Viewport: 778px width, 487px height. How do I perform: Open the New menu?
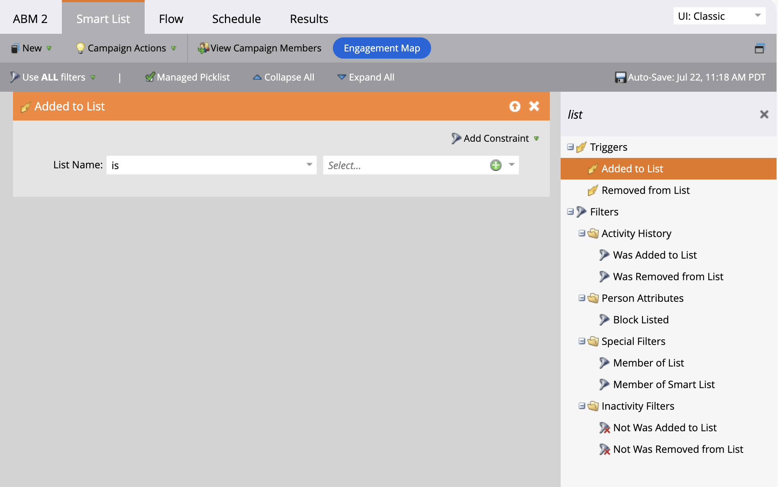click(32, 48)
